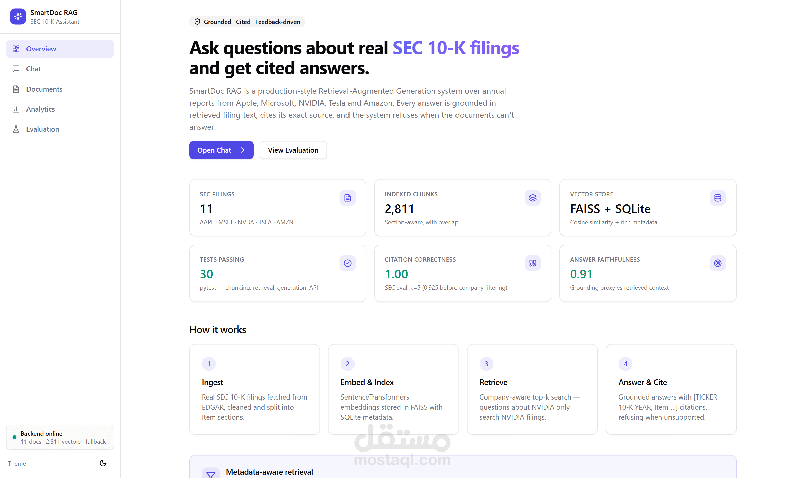Click the Backend online status box
The image size is (805, 478).
(x=60, y=437)
